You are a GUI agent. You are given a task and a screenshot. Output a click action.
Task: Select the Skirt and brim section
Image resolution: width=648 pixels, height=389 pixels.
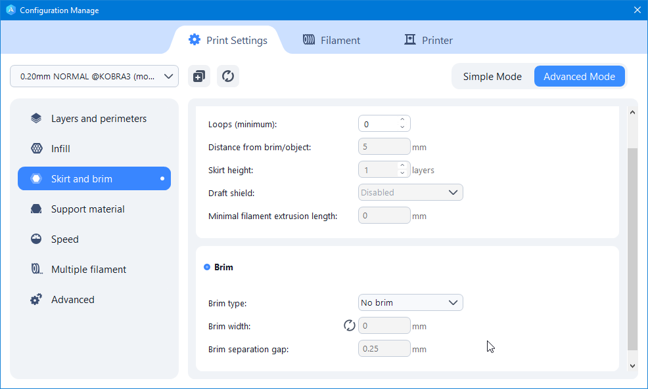click(94, 178)
